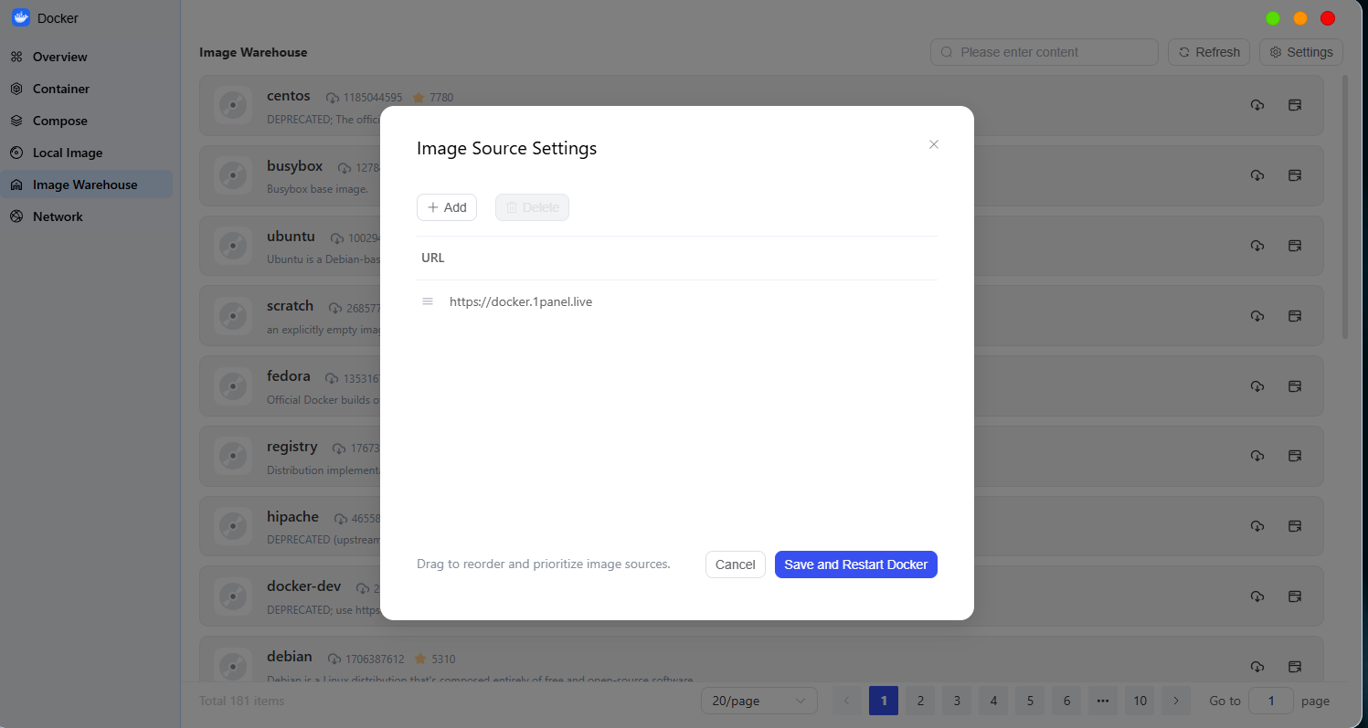Open the Settings button at top right
The image size is (1368, 728).
(x=1301, y=52)
